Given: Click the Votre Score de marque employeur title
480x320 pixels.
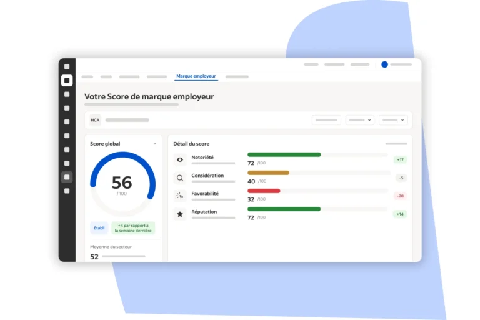Looking at the screenshot, I should tap(149, 96).
